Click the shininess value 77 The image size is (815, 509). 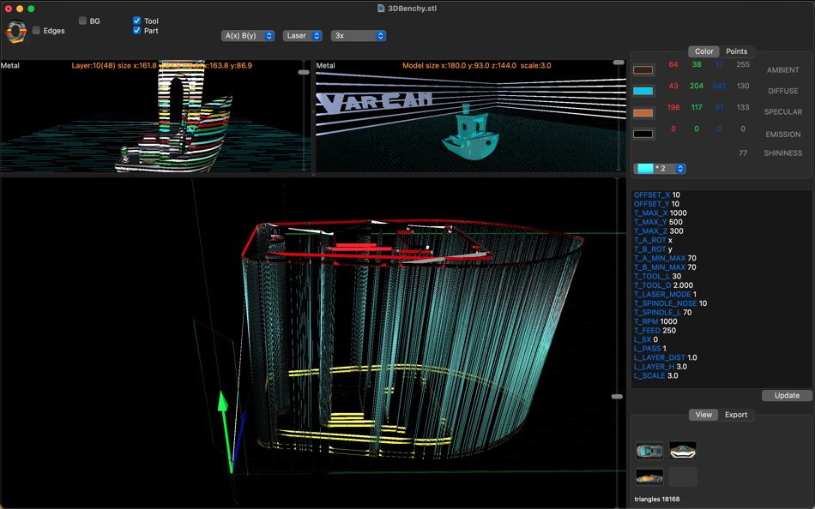point(743,153)
